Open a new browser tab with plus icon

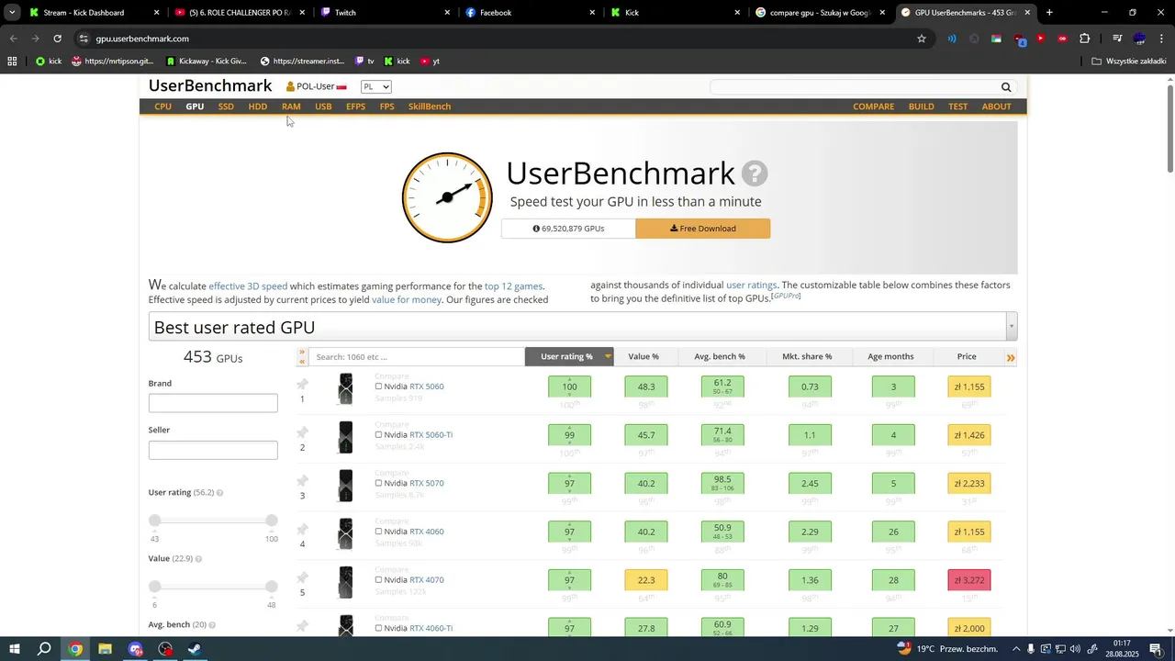click(1049, 13)
